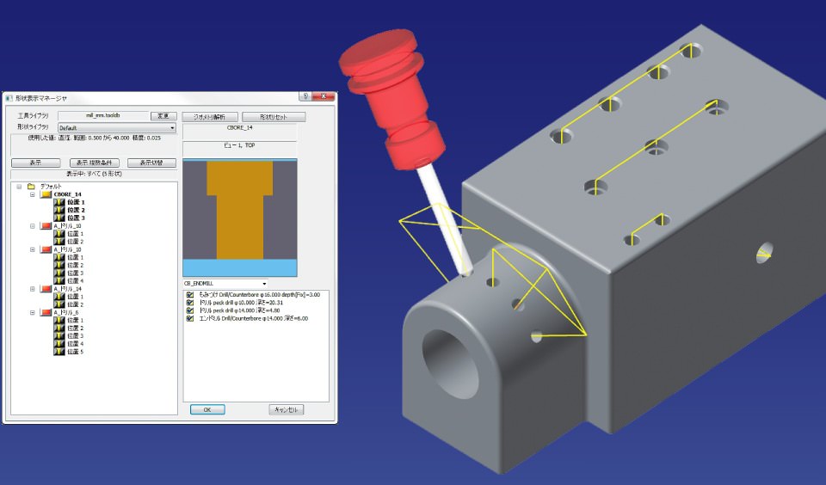Click the CBORE_14 yellow feature icon
This screenshot has width=826, height=485.
pyautogui.click(x=46, y=194)
